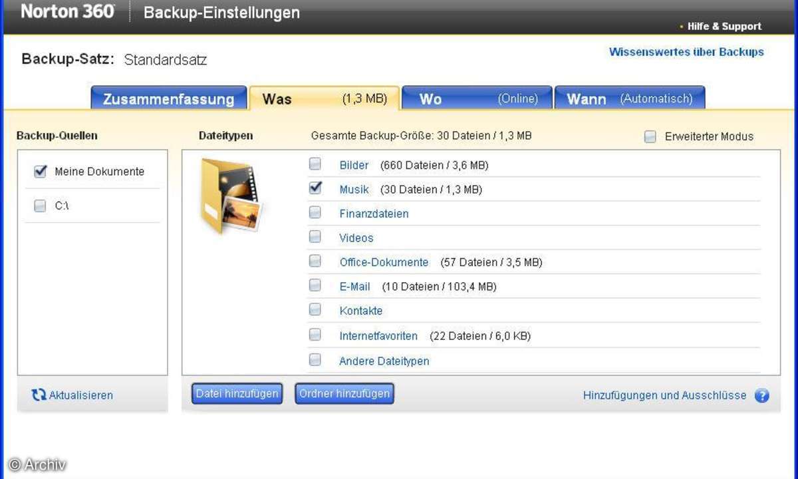798x479 pixels.
Task: Tick the Videos checkbox
Action: pyautogui.click(x=315, y=238)
